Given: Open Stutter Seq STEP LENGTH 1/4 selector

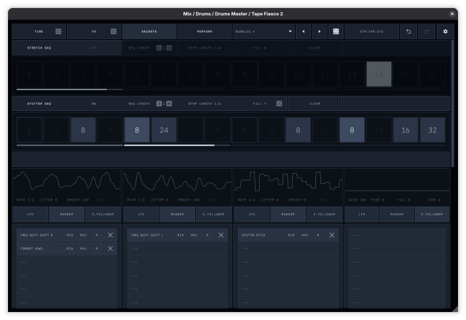Looking at the screenshot, I should (x=205, y=103).
